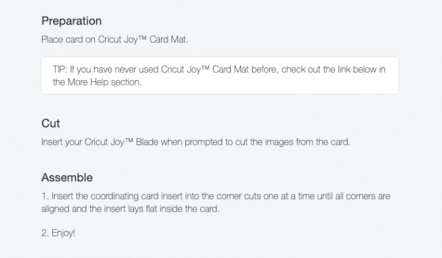Click the 'TIP:' label in the box

pyautogui.click(x=60, y=69)
